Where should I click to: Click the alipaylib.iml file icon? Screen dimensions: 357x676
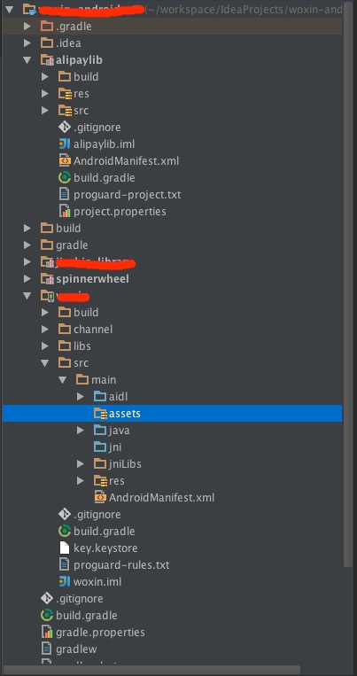(65, 144)
